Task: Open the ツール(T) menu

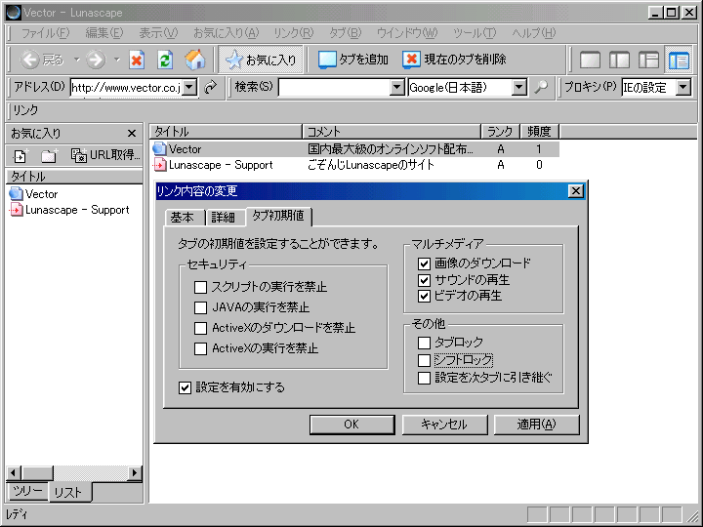Action: pos(475,33)
